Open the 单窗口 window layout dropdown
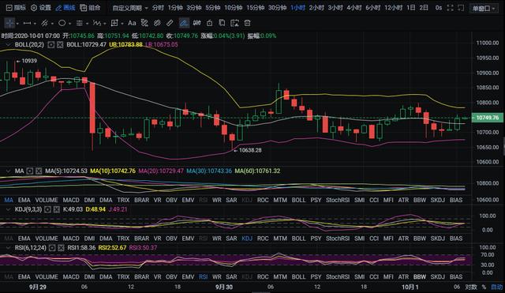Viewport: 505px width, 293px height. coord(484,9)
